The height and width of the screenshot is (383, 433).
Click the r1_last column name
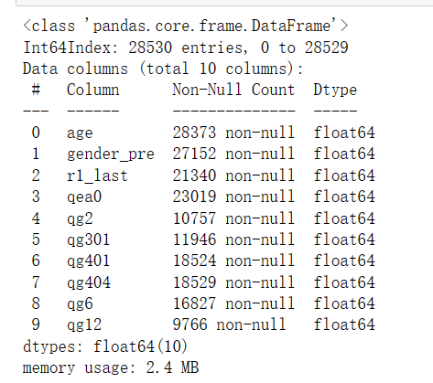click(x=97, y=176)
